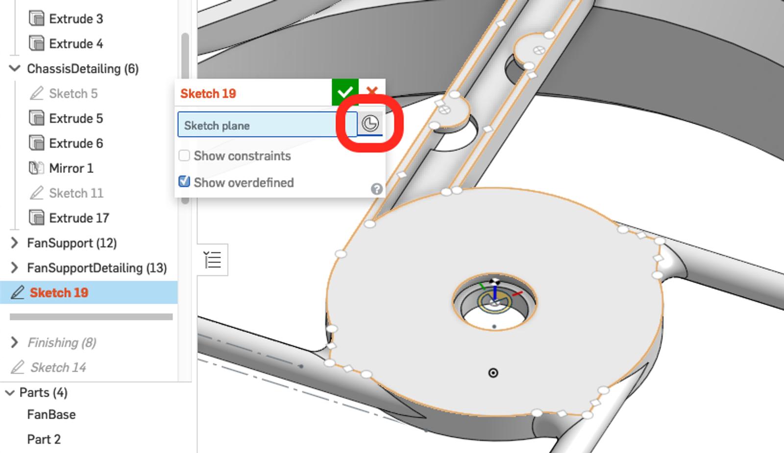Collapse the ChassisDetailing folder
Viewport: 784px width, 453px height.
coord(15,69)
